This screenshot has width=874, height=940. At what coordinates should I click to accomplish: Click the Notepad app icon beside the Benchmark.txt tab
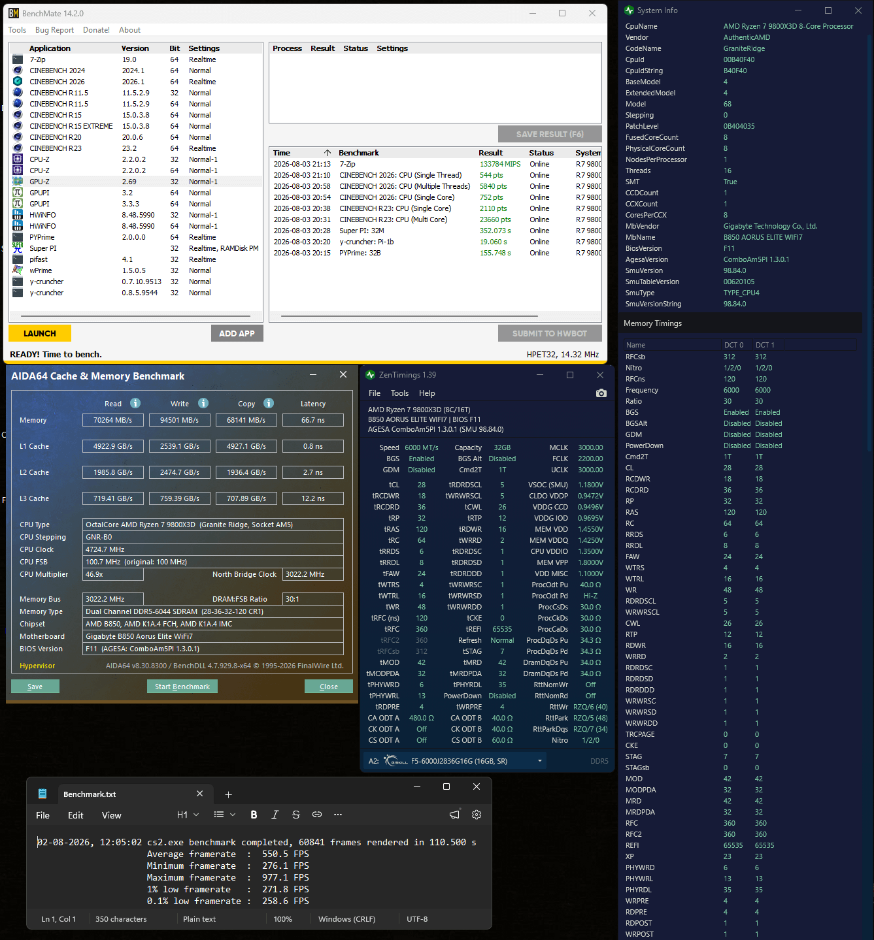coord(42,794)
